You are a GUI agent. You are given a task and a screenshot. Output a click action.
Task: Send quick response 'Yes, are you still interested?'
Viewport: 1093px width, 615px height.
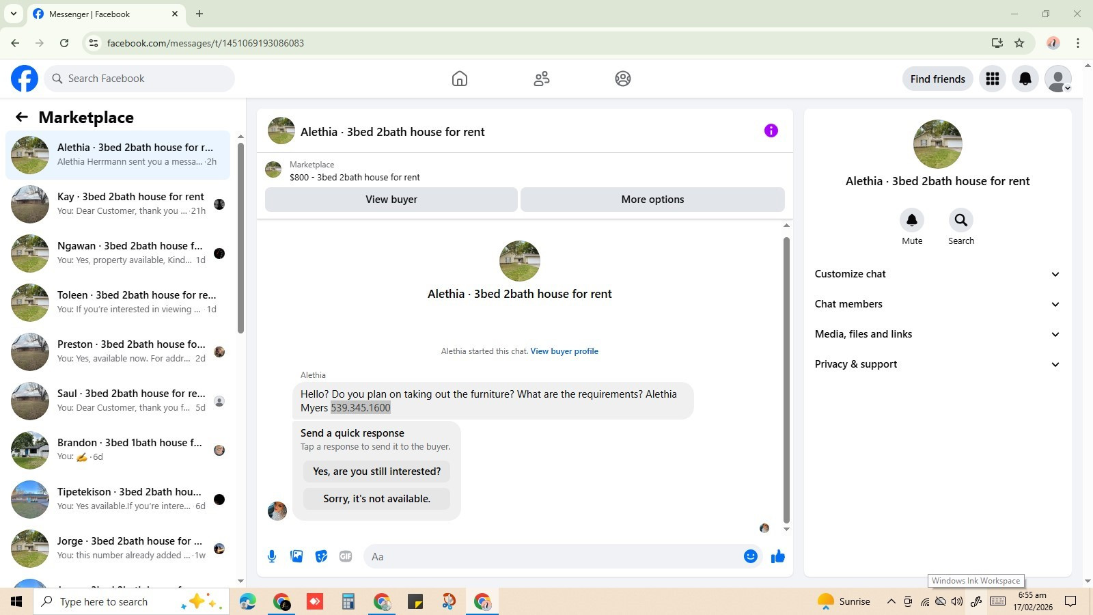coord(376,471)
